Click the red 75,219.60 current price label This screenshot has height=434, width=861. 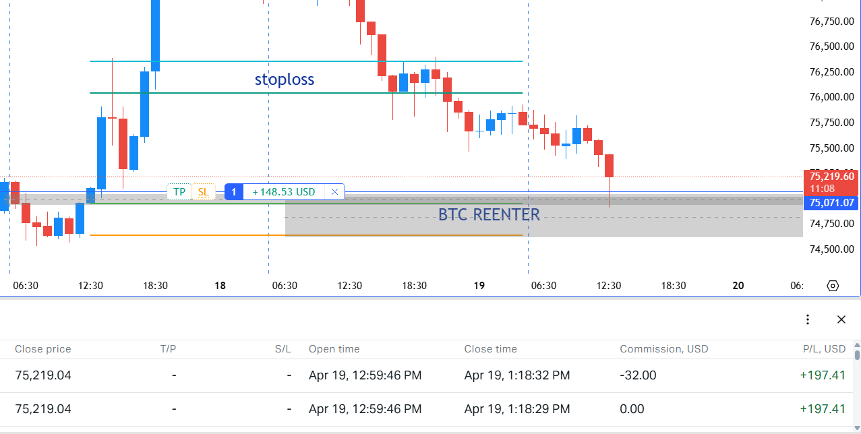pos(831,182)
